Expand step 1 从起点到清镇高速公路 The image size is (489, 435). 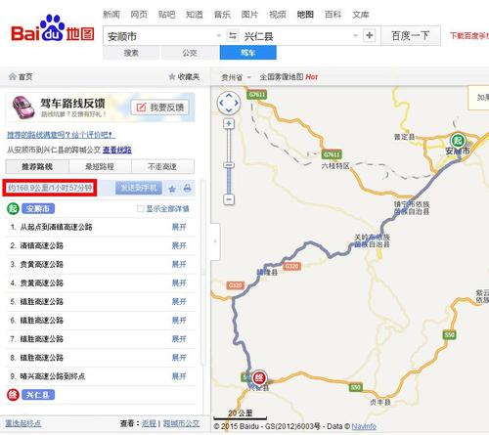(179, 227)
